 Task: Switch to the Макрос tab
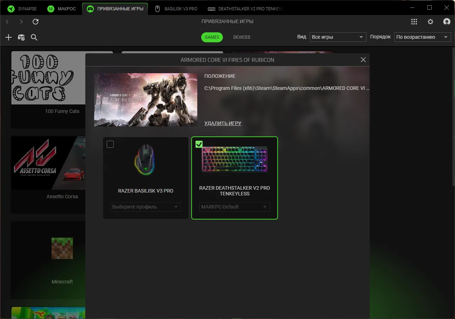click(x=62, y=9)
